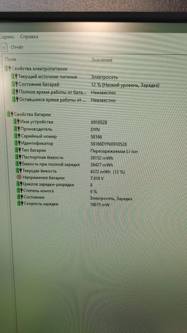Click icon beside Серийный номер
The height and width of the screenshot is (333, 187).
click(x=18, y=136)
